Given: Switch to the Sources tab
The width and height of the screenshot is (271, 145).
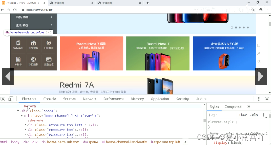Looking at the screenshot, I should 69,99.
